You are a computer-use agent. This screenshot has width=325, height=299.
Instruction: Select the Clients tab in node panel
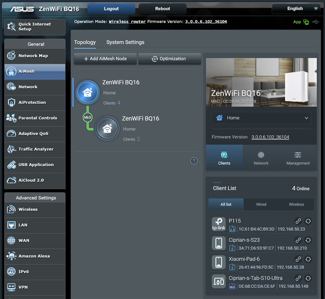point(224,158)
